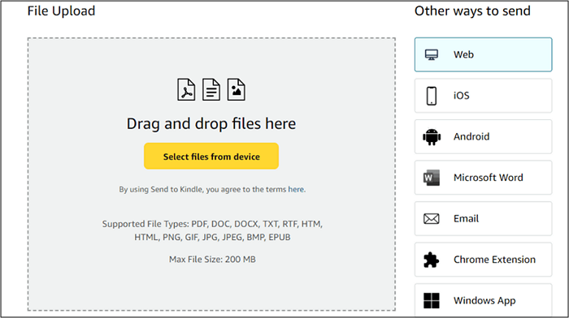569x318 pixels.
Task: Choose the Android sending option
Action: pyautogui.click(x=484, y=136)
